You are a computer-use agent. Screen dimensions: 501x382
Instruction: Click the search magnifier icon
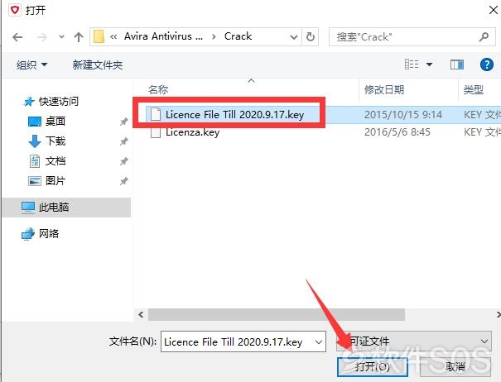484,37
